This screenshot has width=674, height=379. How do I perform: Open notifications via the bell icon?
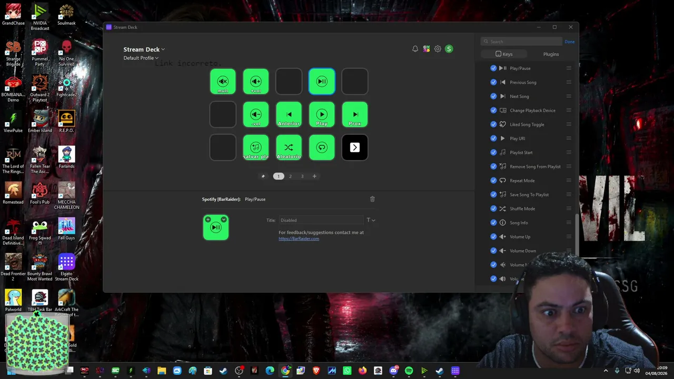click(x=415, y=49)
